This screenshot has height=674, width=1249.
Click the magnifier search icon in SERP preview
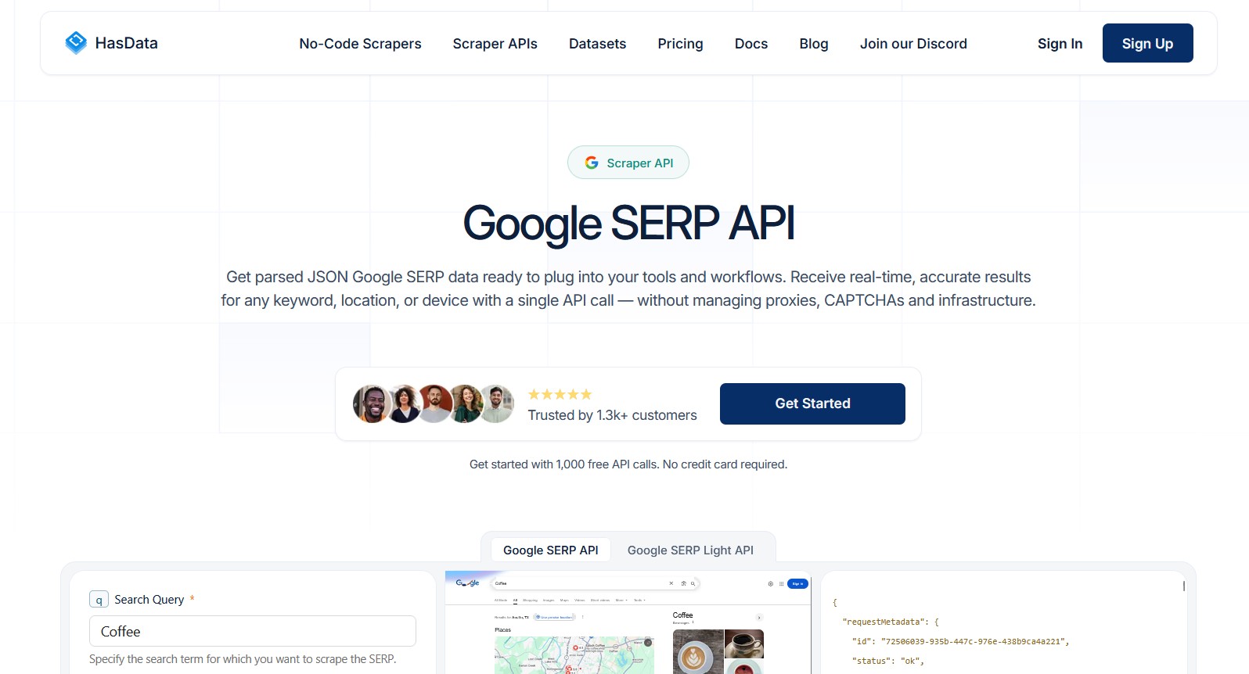693,583
